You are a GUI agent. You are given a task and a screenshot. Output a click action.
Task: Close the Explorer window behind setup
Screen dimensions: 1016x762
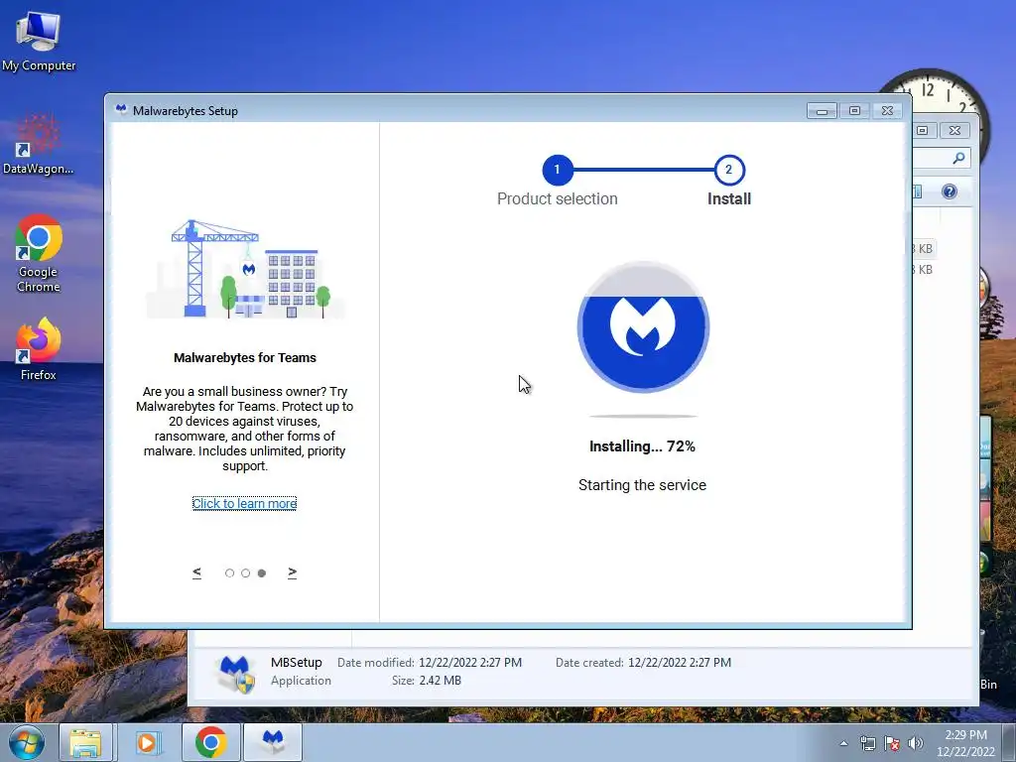955,130
